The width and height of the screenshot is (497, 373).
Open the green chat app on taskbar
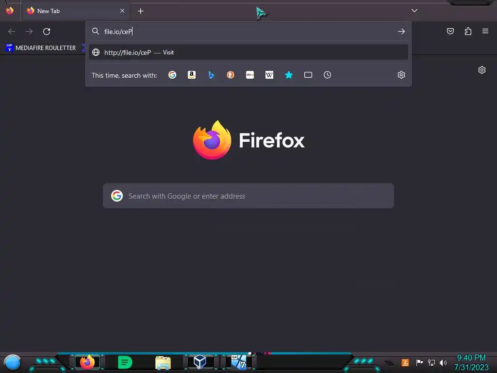[125, 362]
